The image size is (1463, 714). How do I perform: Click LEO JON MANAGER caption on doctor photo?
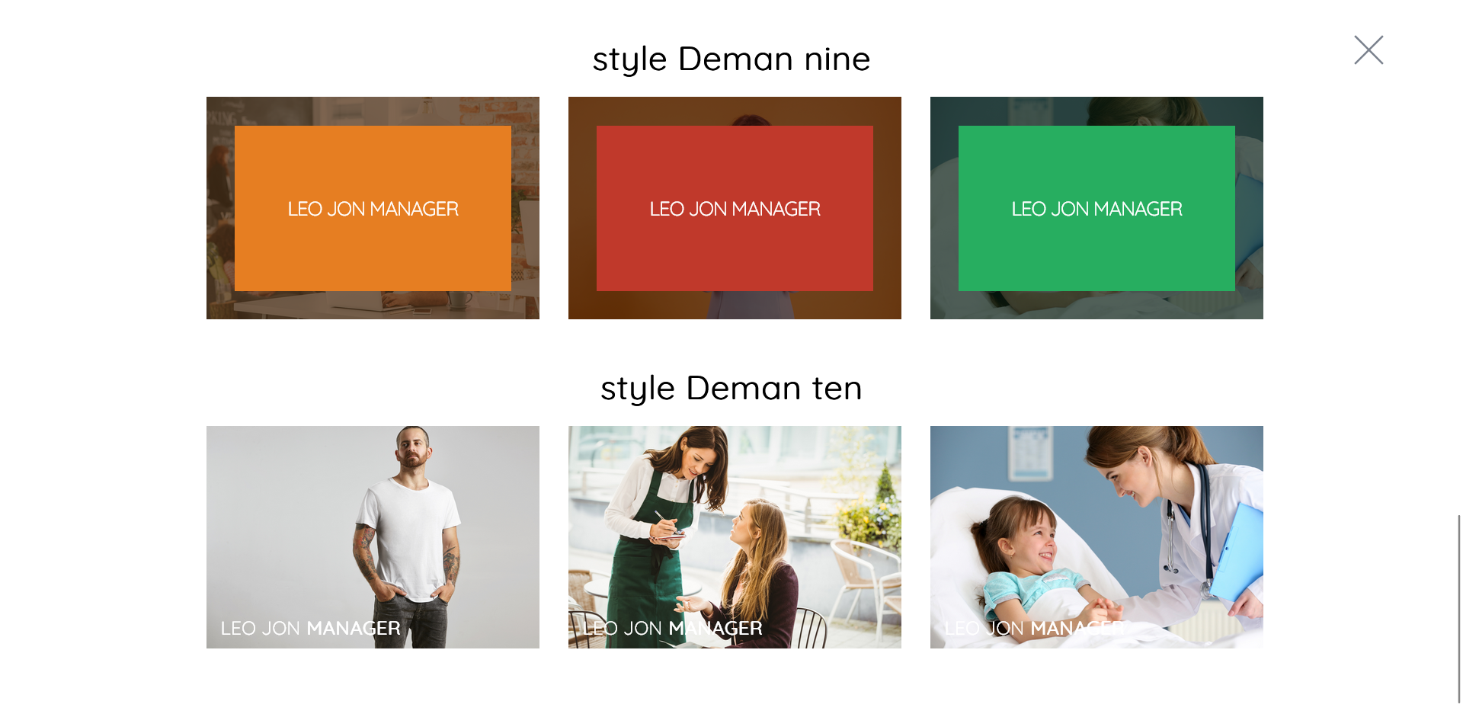tap(1034, 629)
